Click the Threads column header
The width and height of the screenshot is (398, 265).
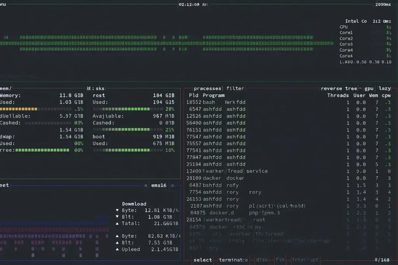tap(338, 95)
